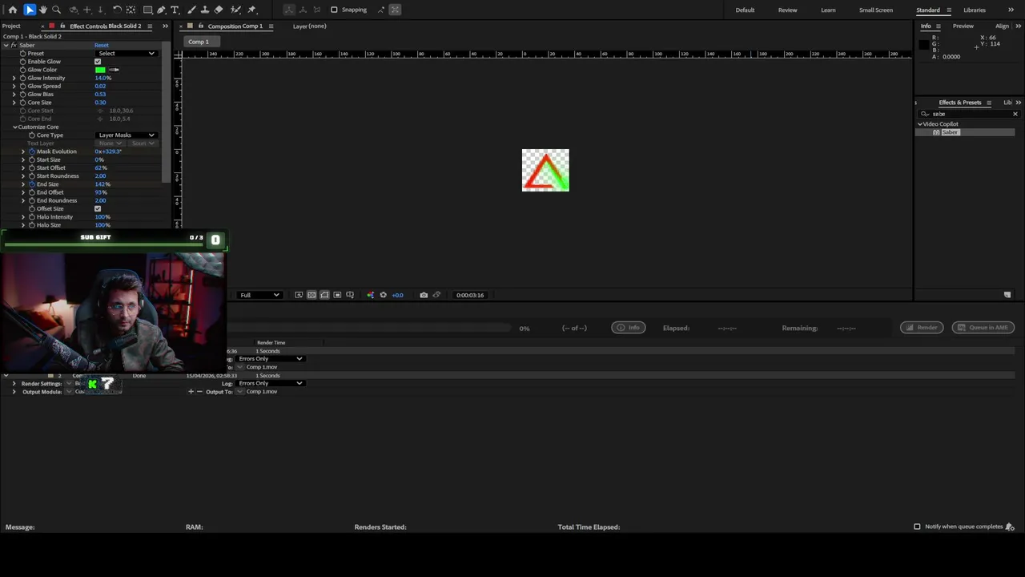Uncheck the Offset Size checkbox
Image resolution: width=1025 pixels, height=577 pixels.
point(98,208)
